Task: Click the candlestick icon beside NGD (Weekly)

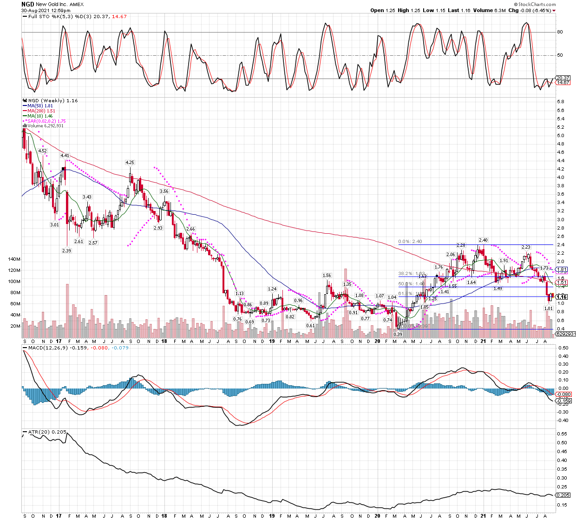Action: 25,100
